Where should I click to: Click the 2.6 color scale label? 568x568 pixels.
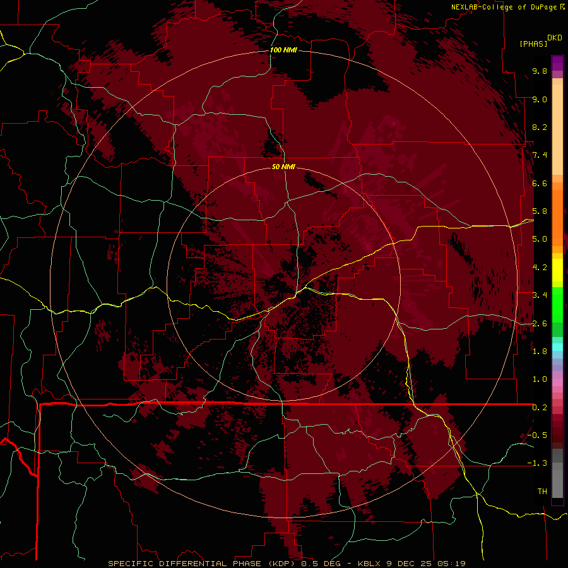click(x=540, y=324)
